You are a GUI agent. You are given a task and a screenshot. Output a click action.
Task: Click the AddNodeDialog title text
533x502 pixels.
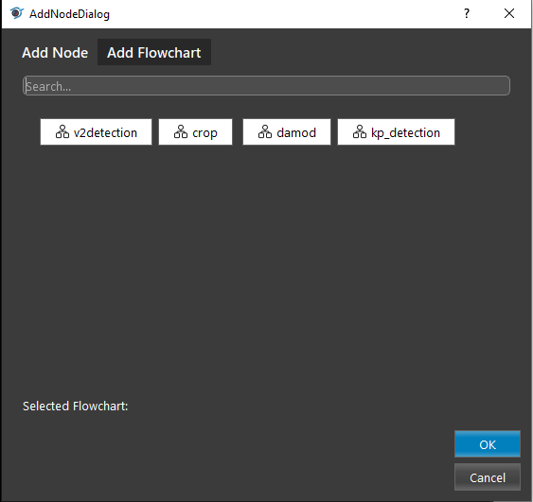[69, 14]
